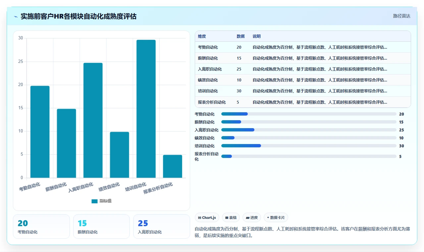The image size is (424, 252).
Task: Click the dashboard title 实施前客户HR各模块自动化成熟度评估
Action: (79, 16)
